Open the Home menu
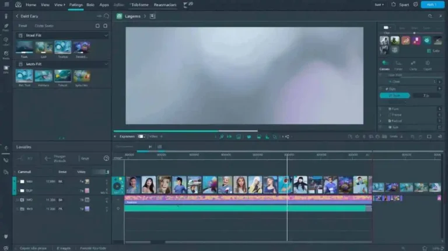 coord(31,5)
